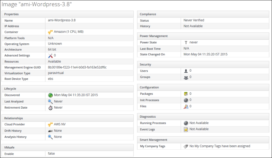The image size is (272, 158).
Task: Click the Amazon (1 CPU, MB) container link
Action: (x=69, y=32)
